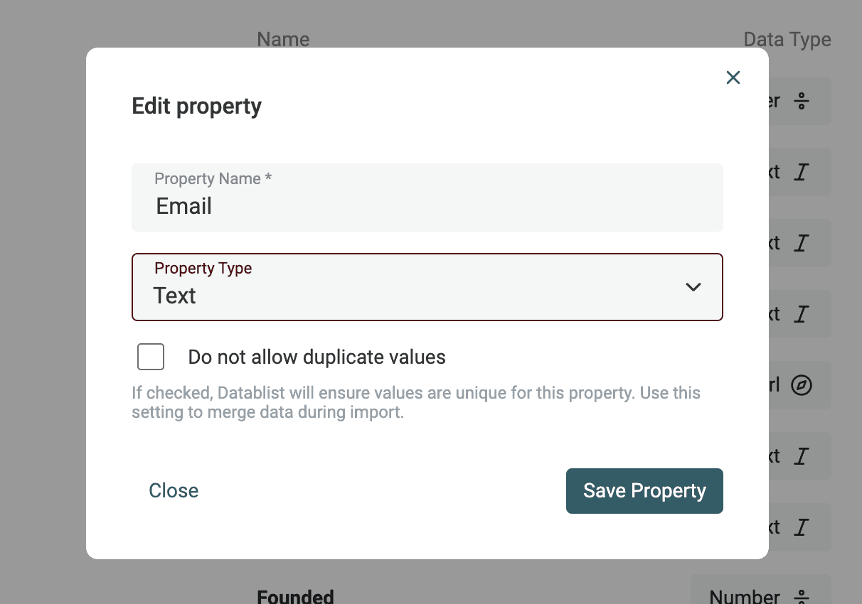Viewport: 862px width, 604px height.
Task: Open the Property Type dropdown showing Text
Action: point(427,287)
